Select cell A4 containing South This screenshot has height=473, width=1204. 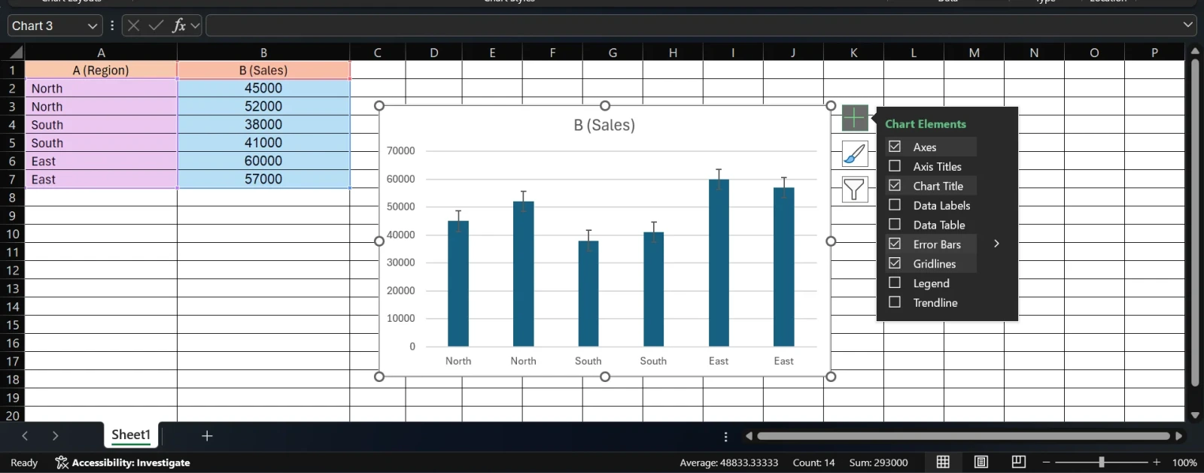(x=101, y=125)
